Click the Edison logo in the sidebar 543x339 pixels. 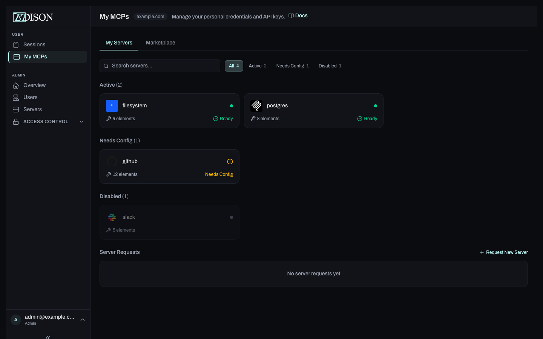[33, 17]
